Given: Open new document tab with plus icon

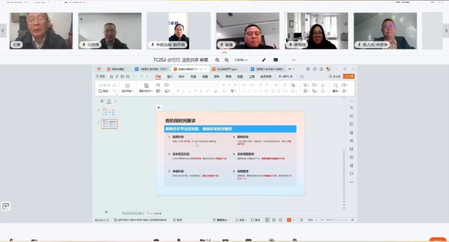Looking at the screenshot, I should pyautogui.click(x=290, y=69).
